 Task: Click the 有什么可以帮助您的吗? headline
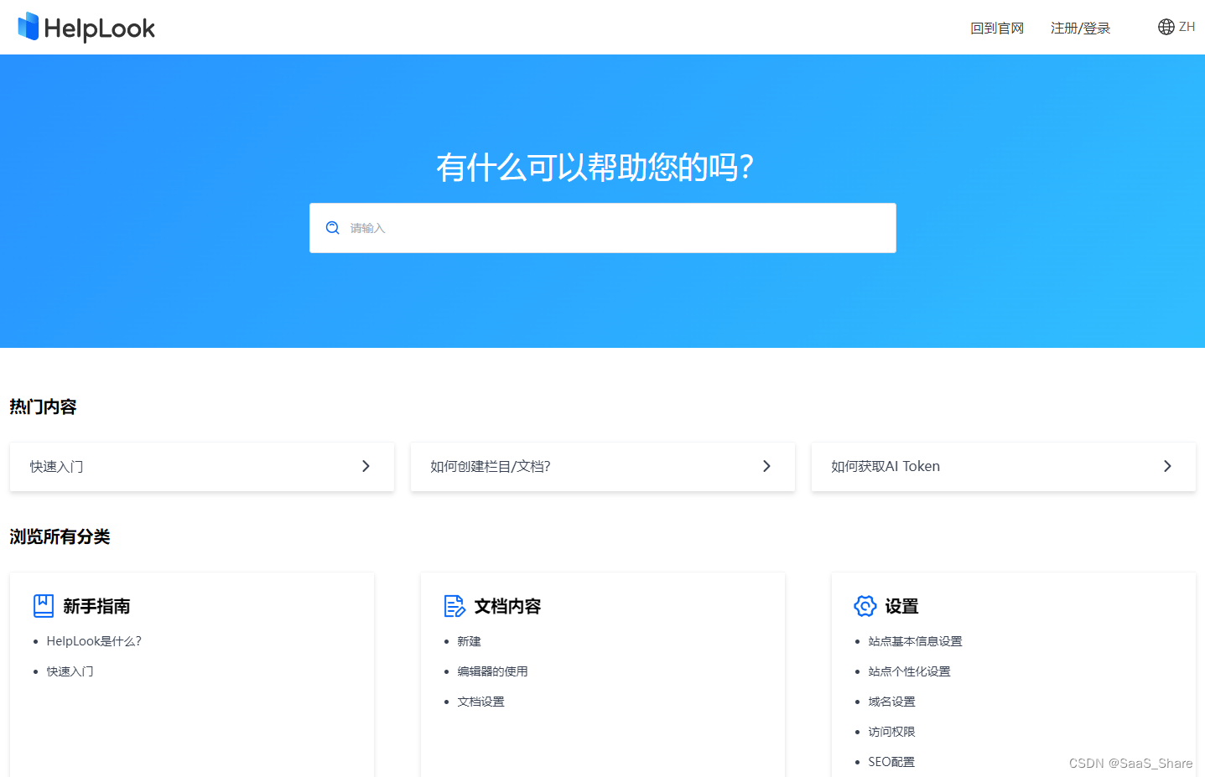point(595,168)
